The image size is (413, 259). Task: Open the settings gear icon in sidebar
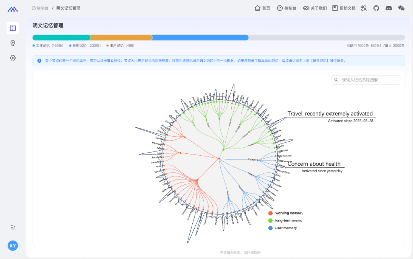pyautogui.click(x=13, y=58)
